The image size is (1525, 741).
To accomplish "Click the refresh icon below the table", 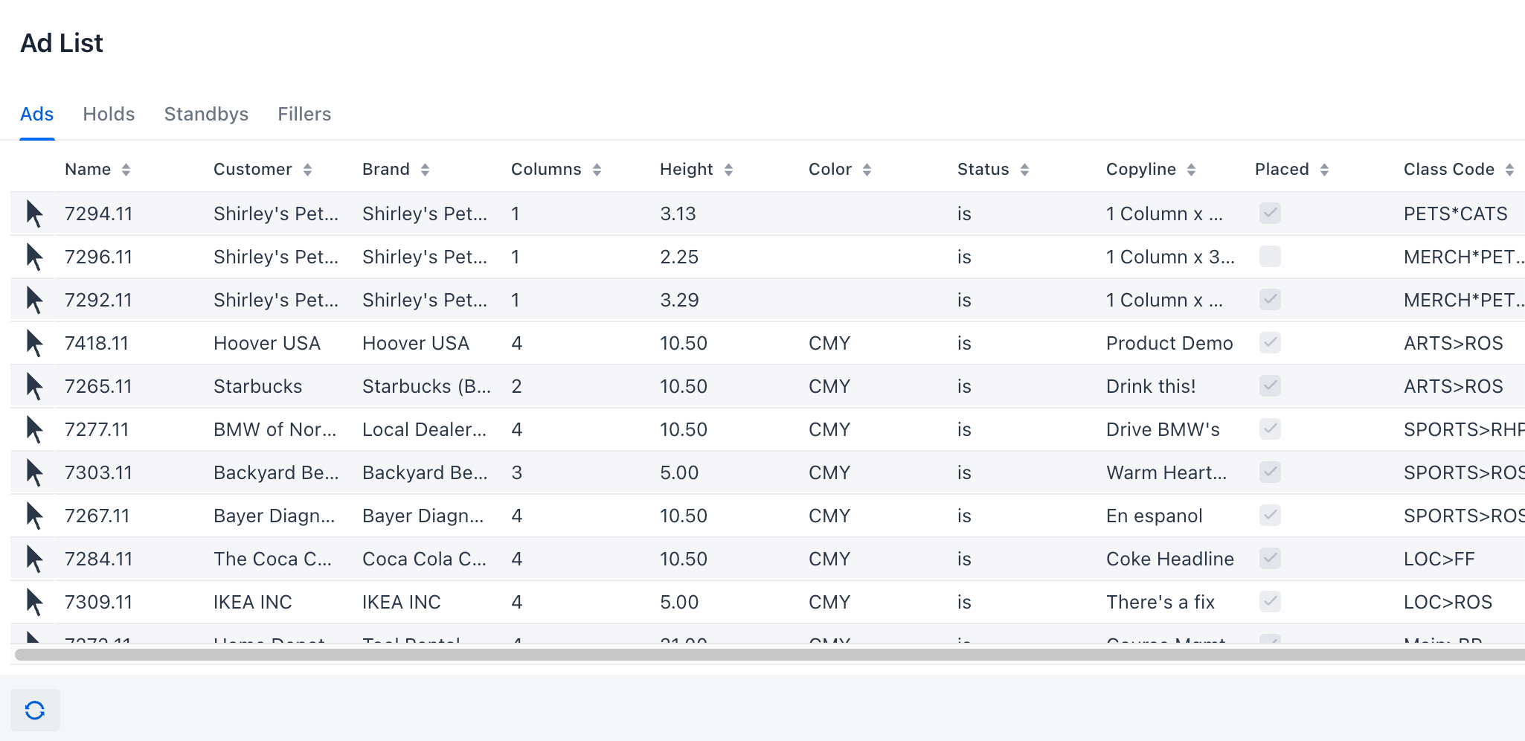I will tap(35, 710).
